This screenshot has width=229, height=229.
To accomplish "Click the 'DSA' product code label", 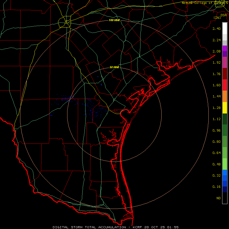I will [x=224, y=15].
